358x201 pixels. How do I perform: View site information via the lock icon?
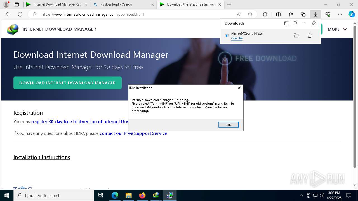pyautogui.click(x=35, y=14)
